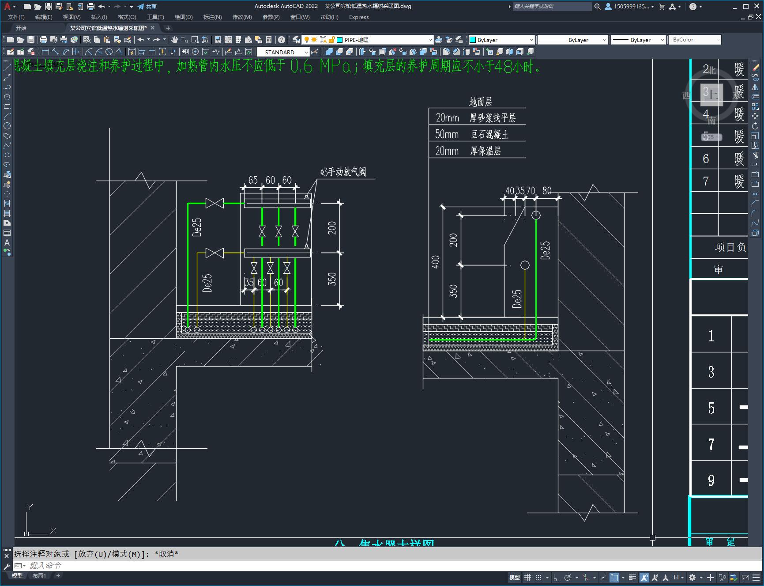Select the Erase tool in modify toolbar
764x586 pixels.
click(x=755, y=68)
